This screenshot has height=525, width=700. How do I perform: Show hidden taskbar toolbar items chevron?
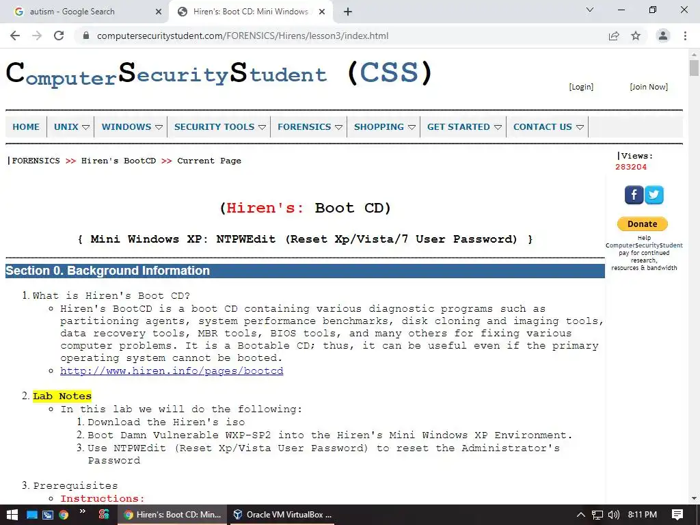(83, 511)
